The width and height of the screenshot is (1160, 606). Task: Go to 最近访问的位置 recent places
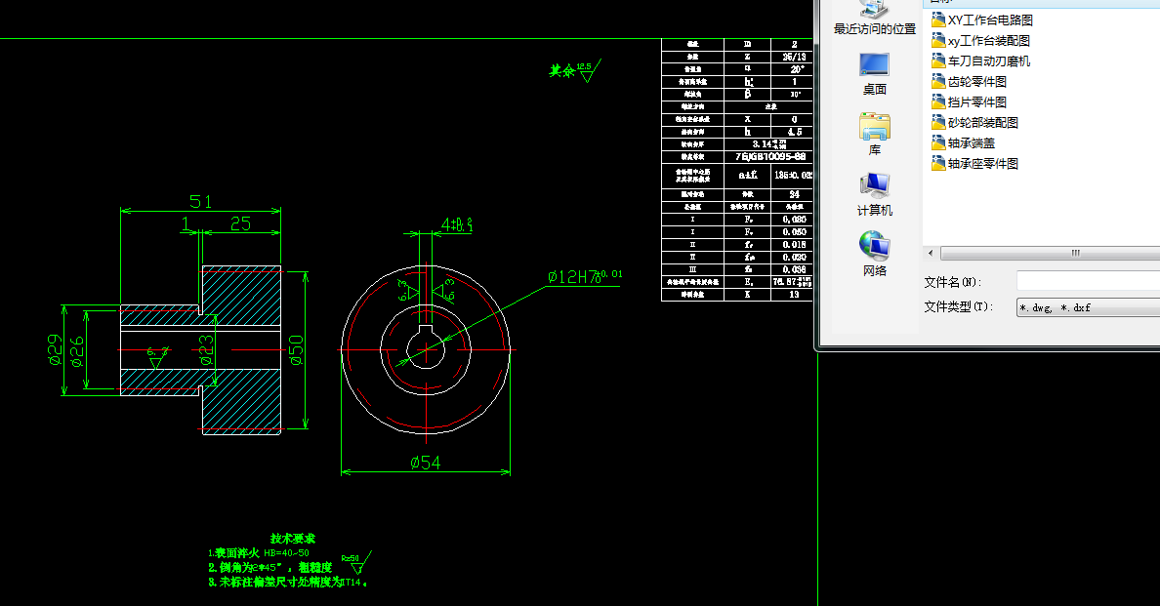pyautogui.click(x=875, y=18)
